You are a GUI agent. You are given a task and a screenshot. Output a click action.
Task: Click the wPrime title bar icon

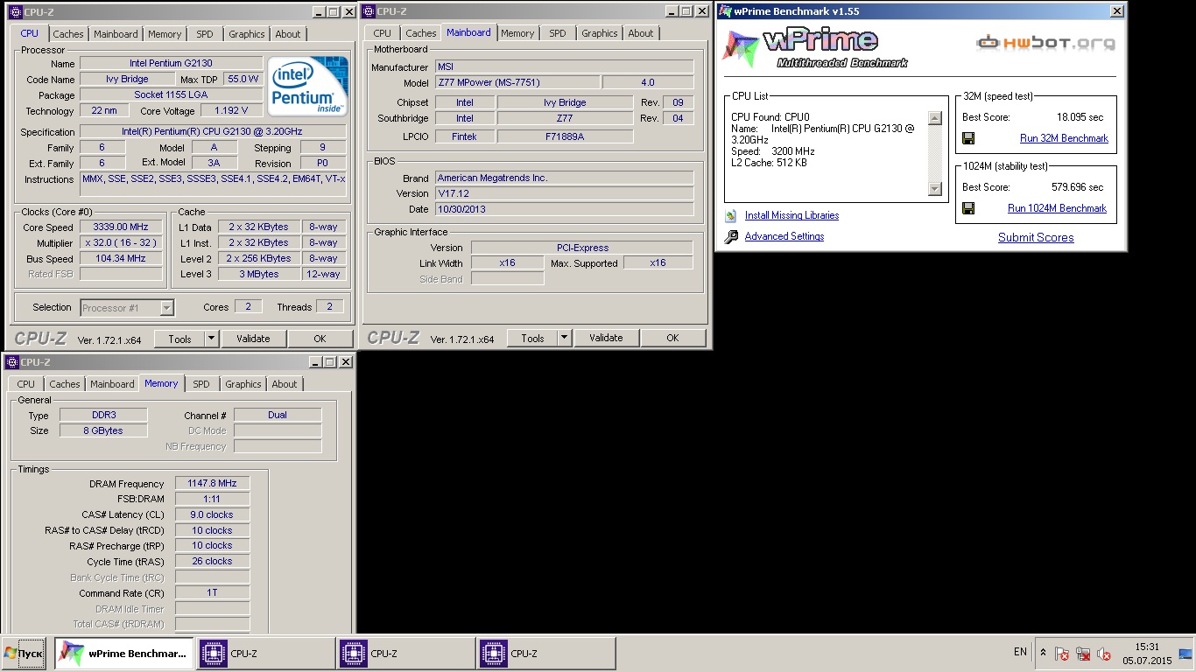(725, 11)
